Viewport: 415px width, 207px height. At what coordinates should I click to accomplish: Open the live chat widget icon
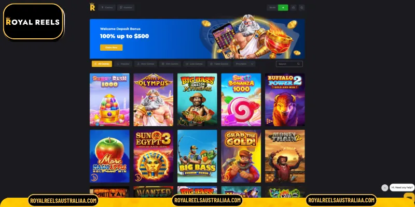click(x=409, y=197)
